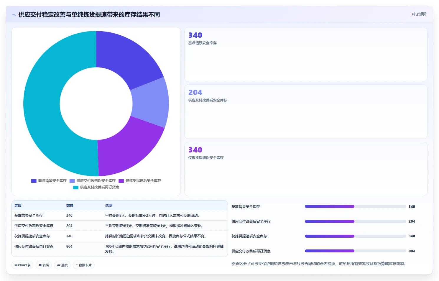Click 基准情景安全库存 label in progress list

point(246,207)
